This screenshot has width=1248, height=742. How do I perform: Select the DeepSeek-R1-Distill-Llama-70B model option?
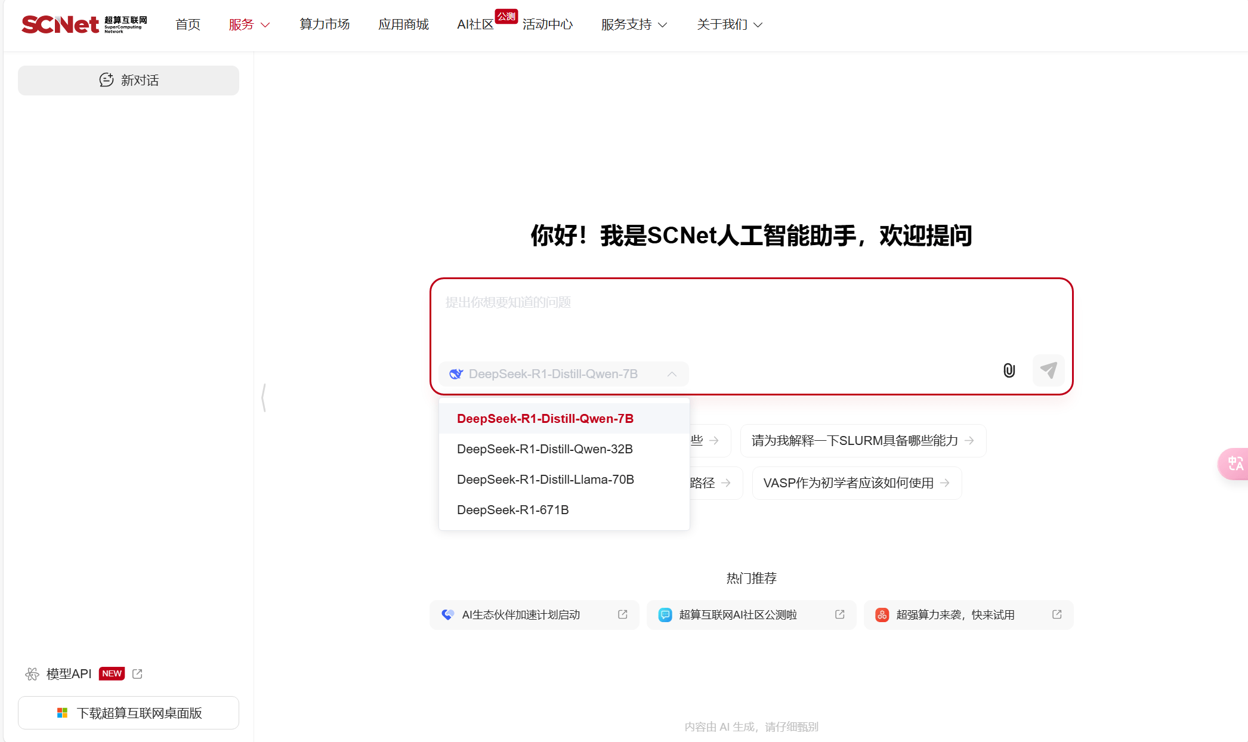pos(545,480)
